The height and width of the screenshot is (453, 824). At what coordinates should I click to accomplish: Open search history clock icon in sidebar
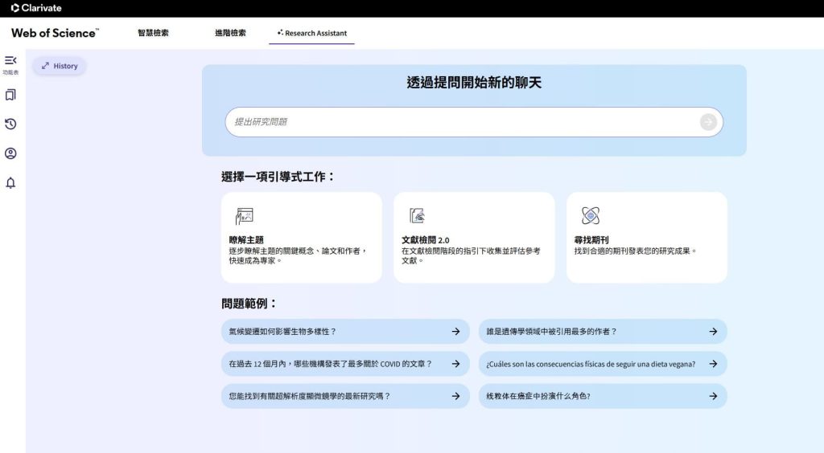coord(10,124)
